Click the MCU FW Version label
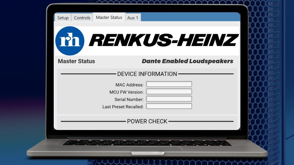The height and width of the screenshot is (165, 294). 127,92
